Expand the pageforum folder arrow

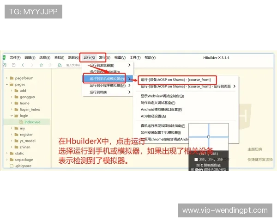pyautogui.click(x=7, y=78)
